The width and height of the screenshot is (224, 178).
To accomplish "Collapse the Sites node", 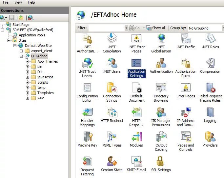I will pyautogui.click(x=9, y=40).
